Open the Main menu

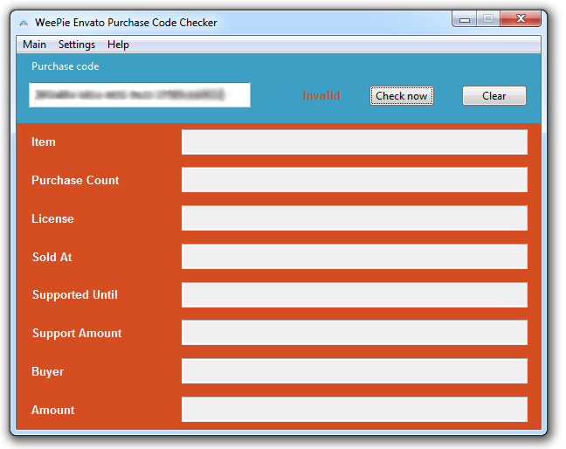pos(34,45)
